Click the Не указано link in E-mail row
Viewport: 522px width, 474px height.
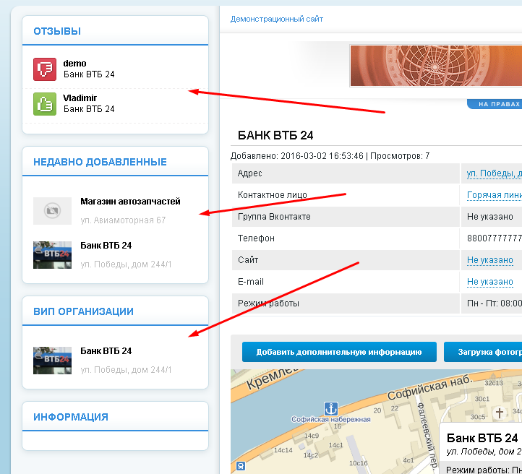[489, 281]
